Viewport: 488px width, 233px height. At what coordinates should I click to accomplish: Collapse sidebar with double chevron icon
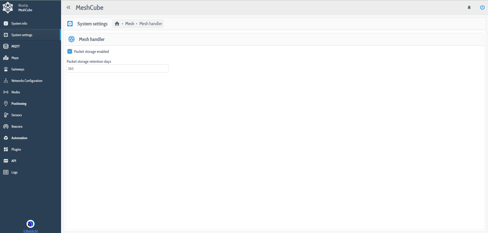point(68,7)
